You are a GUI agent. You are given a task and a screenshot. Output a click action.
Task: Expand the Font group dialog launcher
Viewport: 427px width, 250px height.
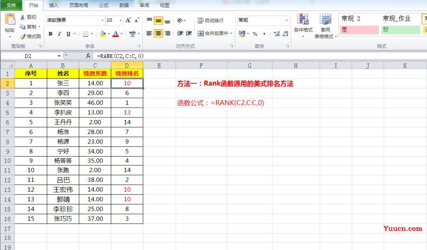(139, 46)
